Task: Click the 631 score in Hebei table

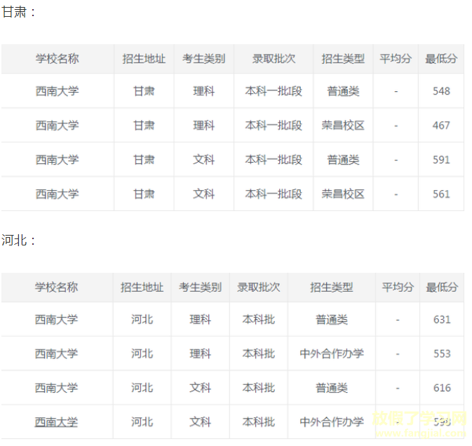Action: click(442, 319)
